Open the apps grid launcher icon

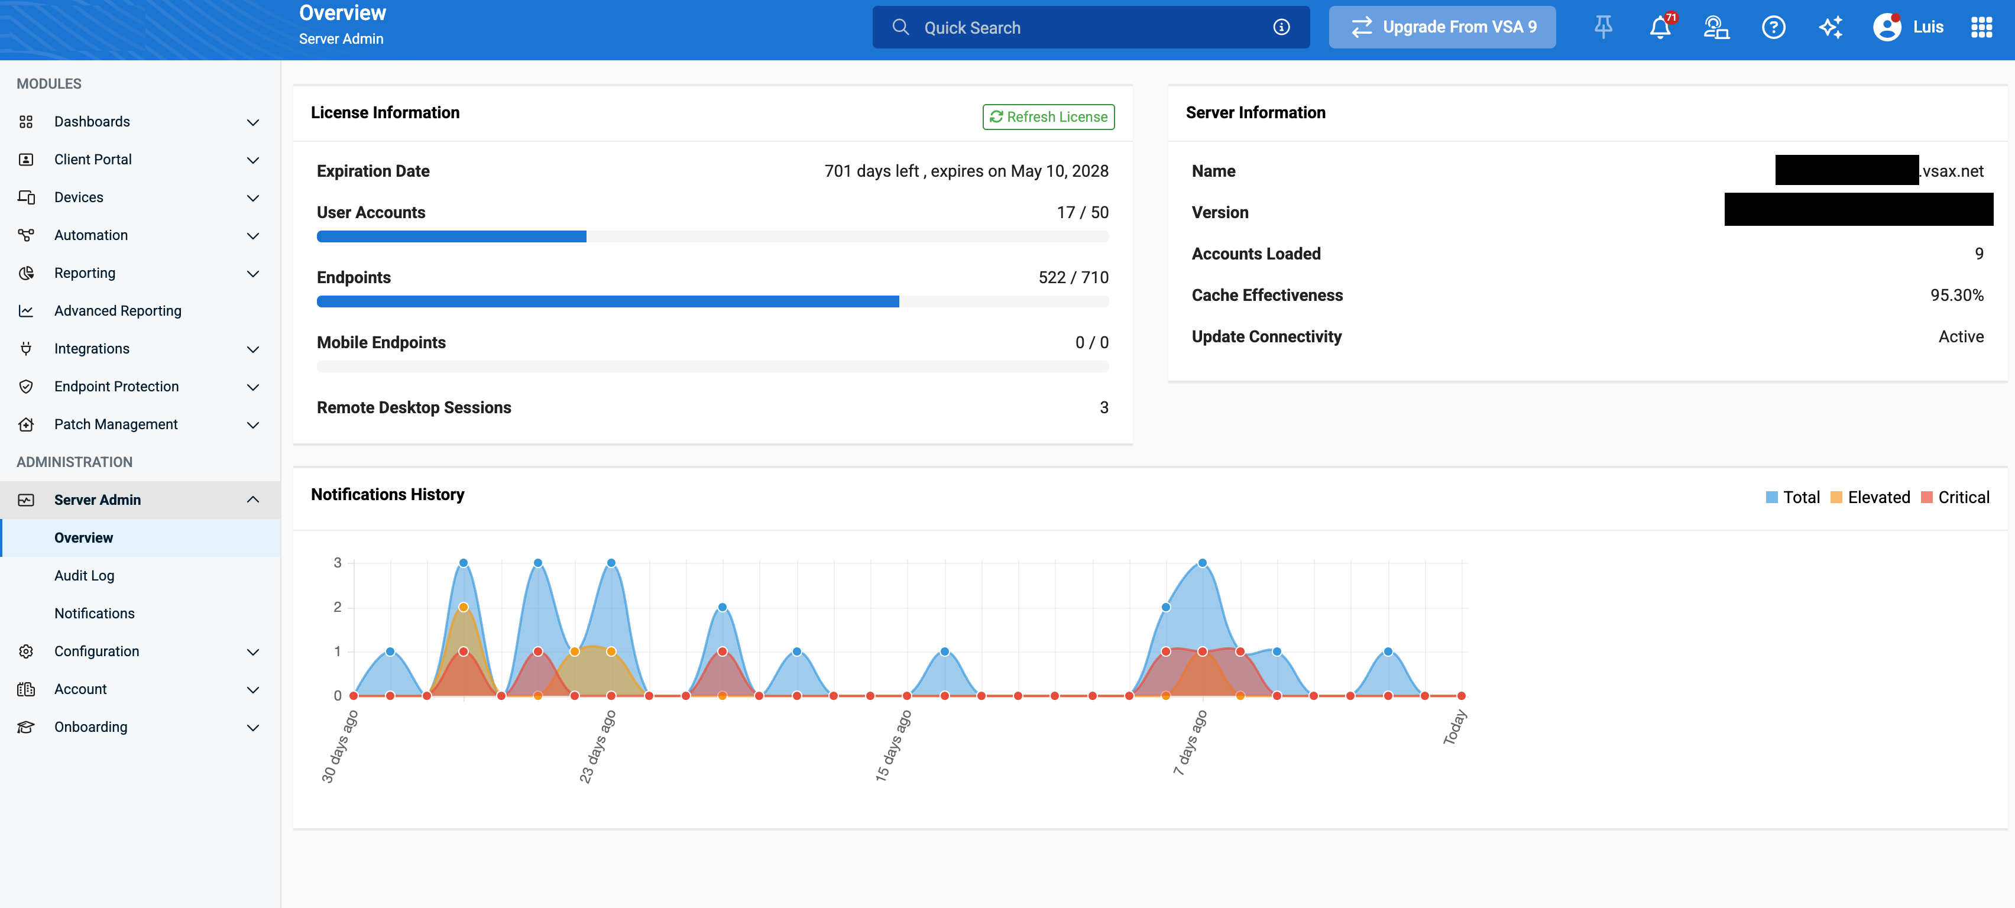(1981, 27)
